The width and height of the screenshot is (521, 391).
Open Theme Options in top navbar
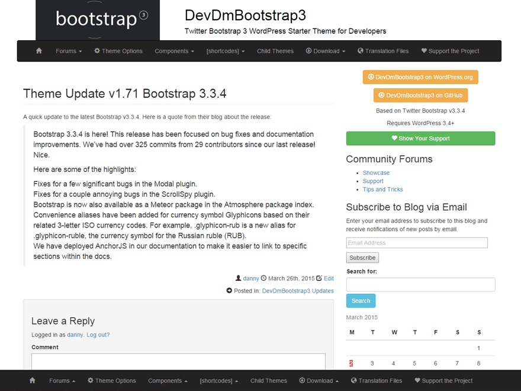pos(118,51)
